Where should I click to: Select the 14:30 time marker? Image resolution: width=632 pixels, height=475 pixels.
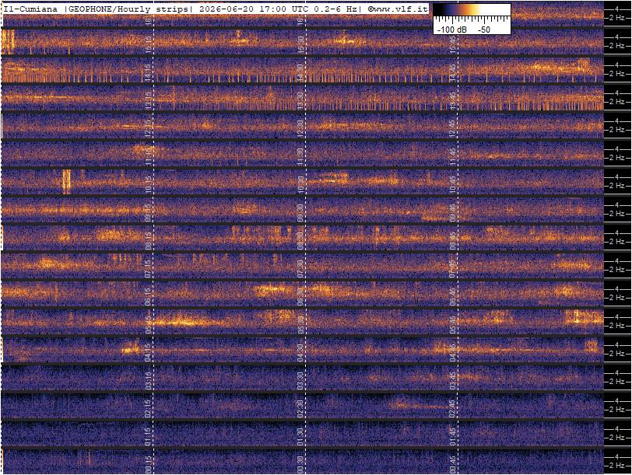tap(300, 73)
